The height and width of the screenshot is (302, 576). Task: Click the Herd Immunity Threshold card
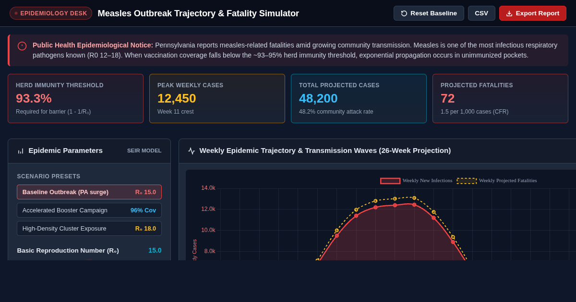[x=75, y=98]
